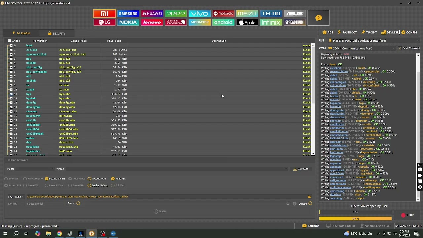
Task: Choose the Nokia brand logo
Action: tap(128, 22)
